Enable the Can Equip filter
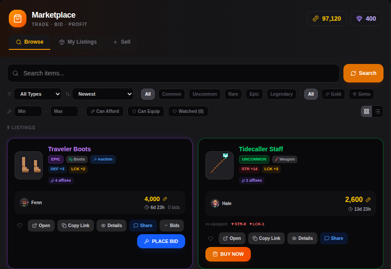 pos(146,111)
